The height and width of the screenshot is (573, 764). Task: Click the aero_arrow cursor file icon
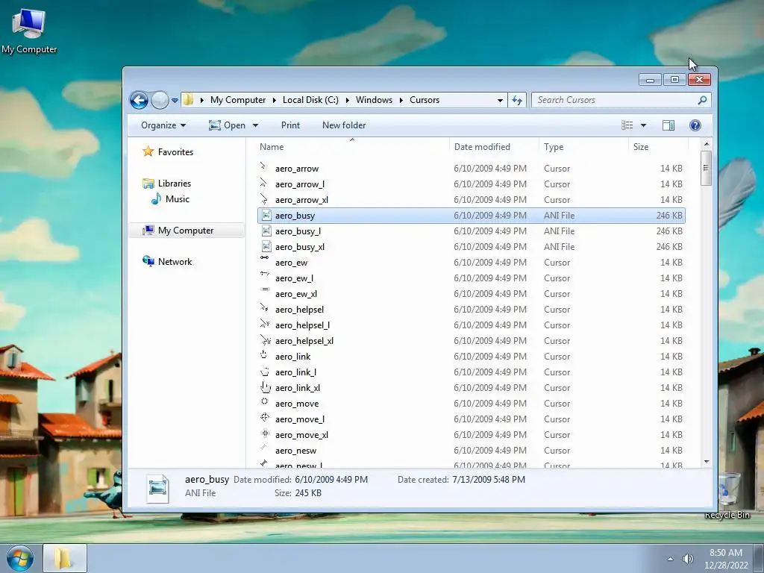point(263,166)
